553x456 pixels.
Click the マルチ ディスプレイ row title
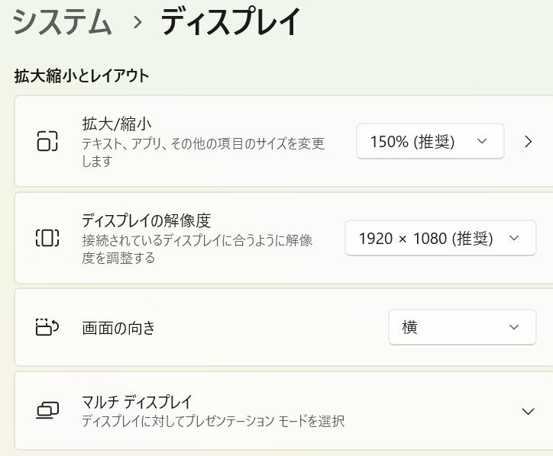(x=137, y=402)
